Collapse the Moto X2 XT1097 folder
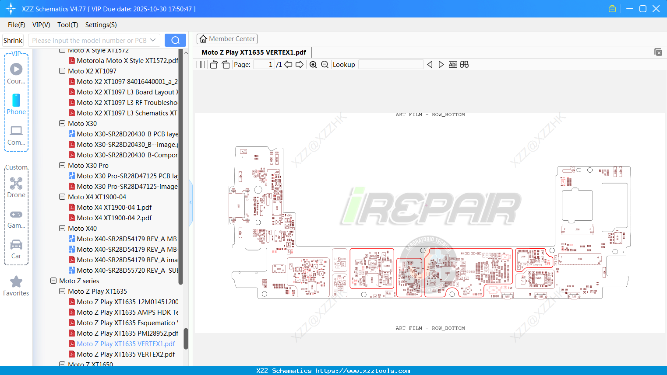 pos(62,71)
